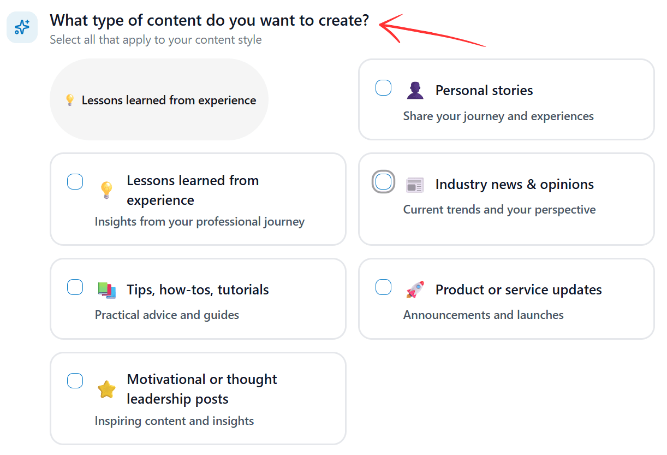Check the Motivational or thought leadership checkbox
The image size is (667, 455).
(75, 381)
